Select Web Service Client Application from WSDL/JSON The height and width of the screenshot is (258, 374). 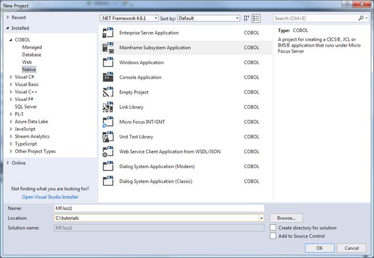[170, 152]
